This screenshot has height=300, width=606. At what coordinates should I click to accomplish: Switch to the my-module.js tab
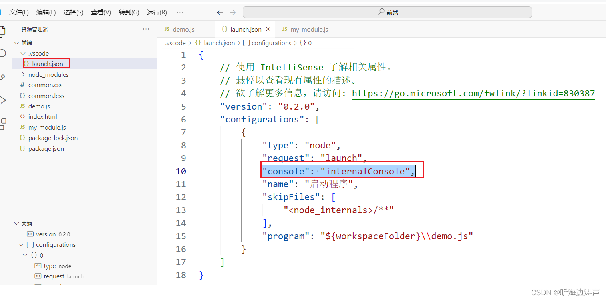pyautogui.click(x=308, y=29)
